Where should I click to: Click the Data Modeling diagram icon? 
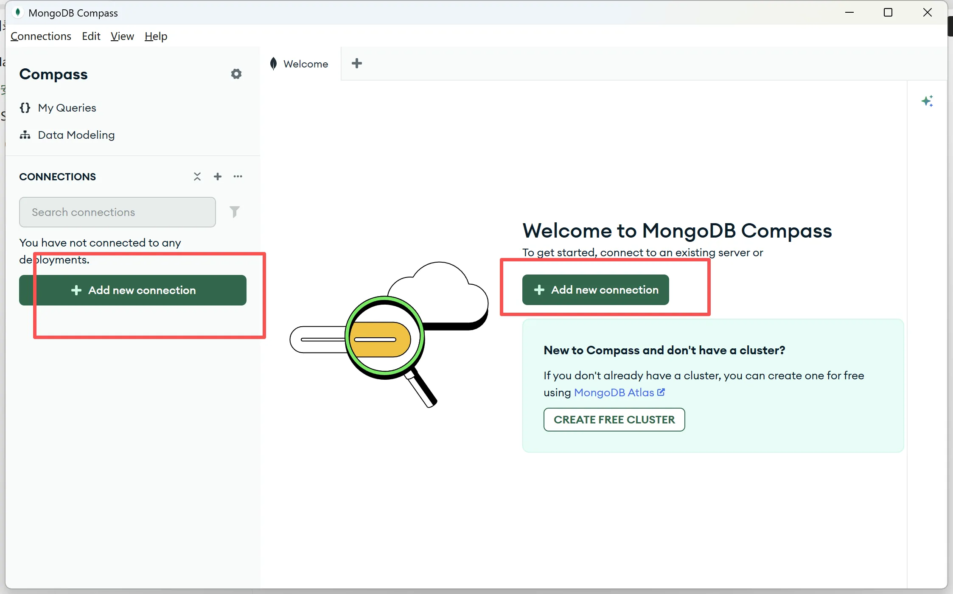click(25, 135)
